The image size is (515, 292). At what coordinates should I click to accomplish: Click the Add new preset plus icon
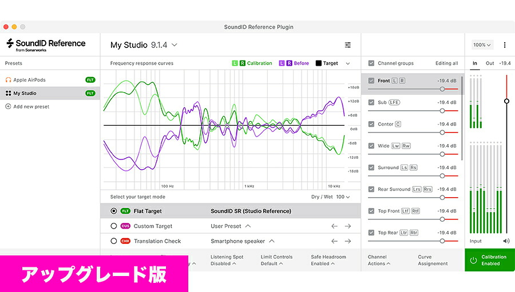click(8, 107)
